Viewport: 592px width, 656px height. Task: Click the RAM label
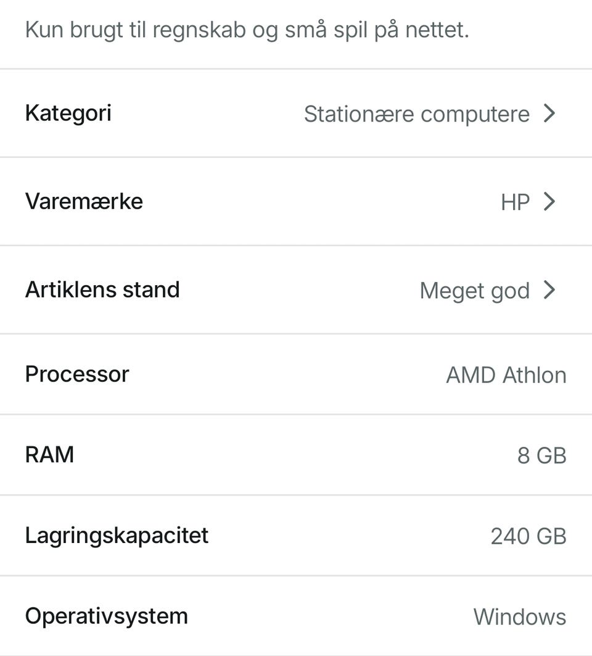pyautogui.click(x=49, y=455)
